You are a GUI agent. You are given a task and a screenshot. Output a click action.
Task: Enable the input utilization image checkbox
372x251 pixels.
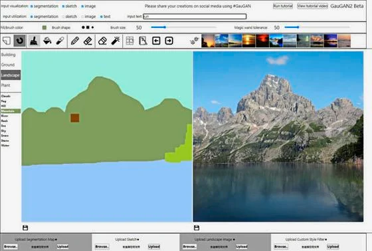82,17
